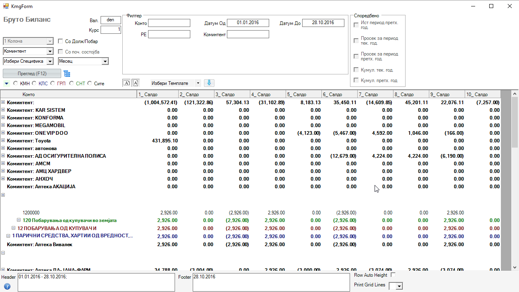Open the Избери Специфика dropdown

(50, 62)
